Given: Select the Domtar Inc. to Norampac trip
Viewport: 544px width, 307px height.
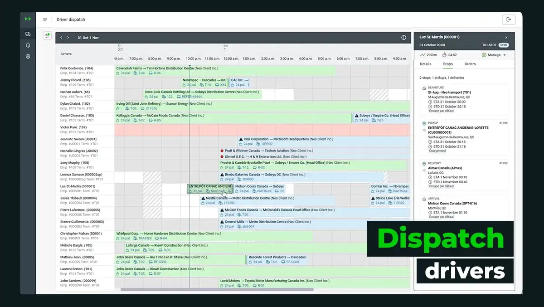Looking at the screenshot, I should (390, 189).
